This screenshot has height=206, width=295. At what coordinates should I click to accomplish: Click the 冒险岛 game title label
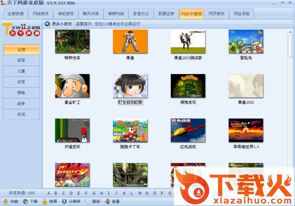click(246, 58)
